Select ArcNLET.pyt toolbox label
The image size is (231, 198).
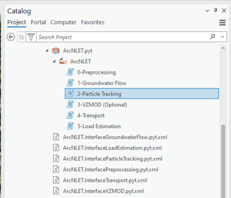pyautogui.click(x=77, y=51)
